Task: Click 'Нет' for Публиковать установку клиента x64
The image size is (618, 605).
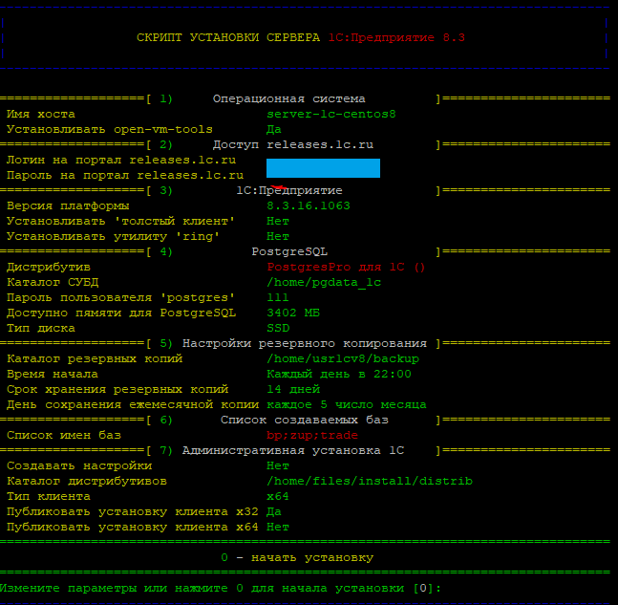Action: (x=278, y=527)
